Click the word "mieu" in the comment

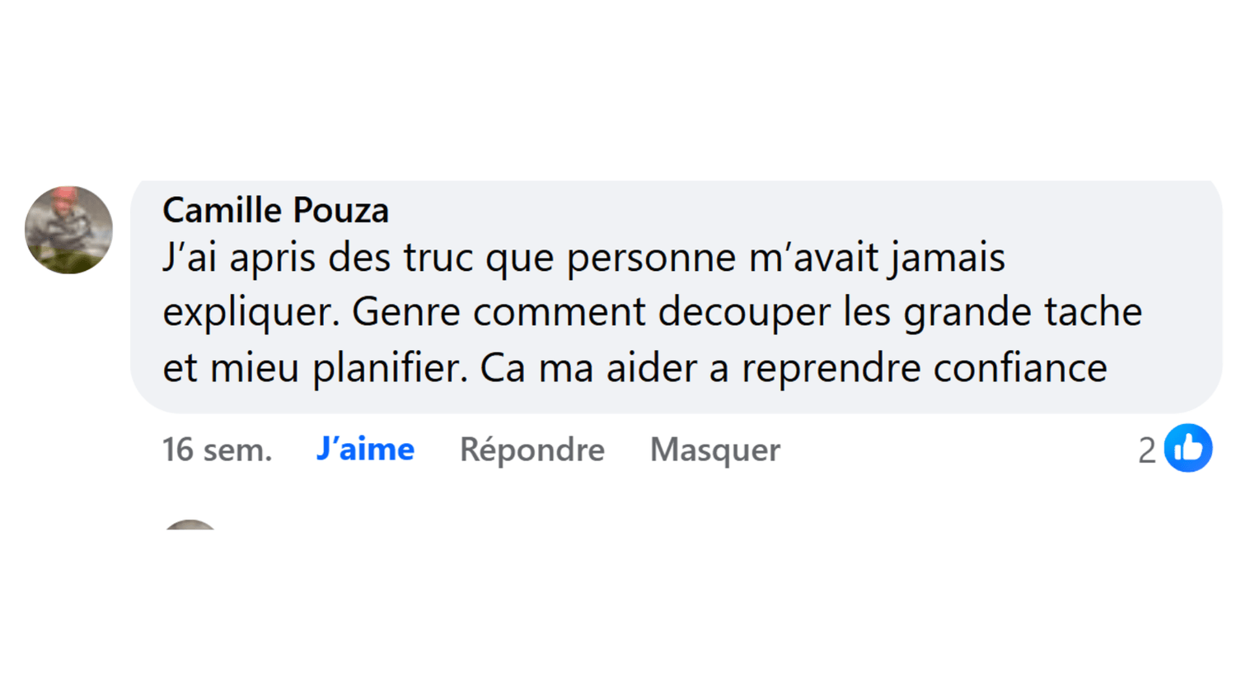tap(254, 367)
